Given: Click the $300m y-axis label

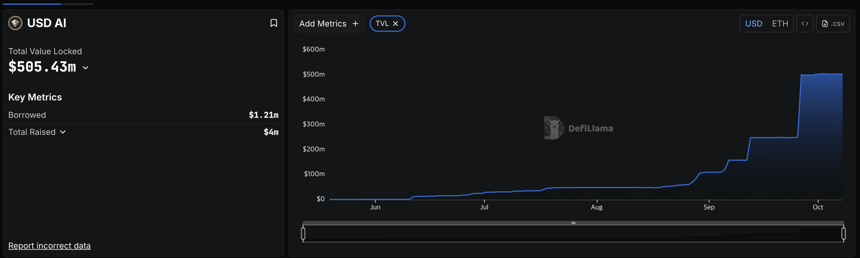Looking at the screenshot, I should pos(314,124).
